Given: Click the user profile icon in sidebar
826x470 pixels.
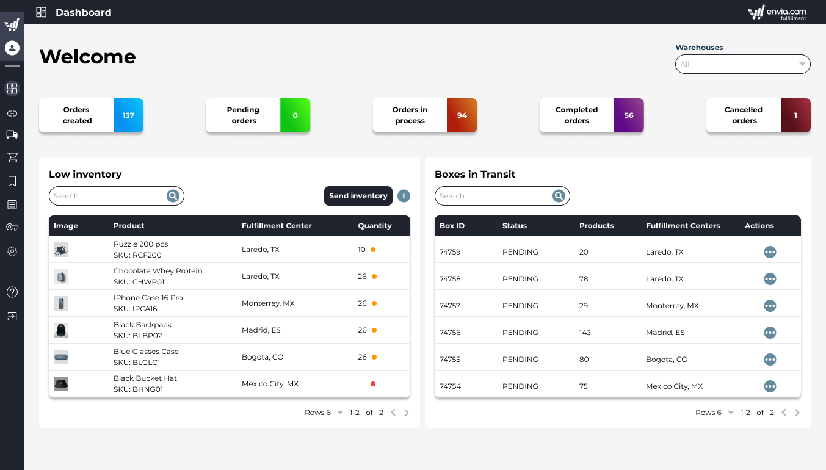Looking at the screenshot, I should point(12,48).
